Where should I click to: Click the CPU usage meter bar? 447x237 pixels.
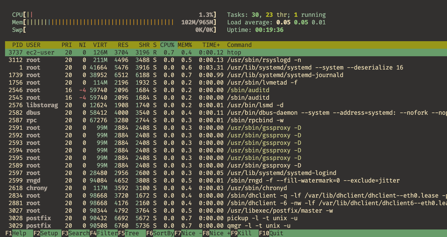(114, 15)
